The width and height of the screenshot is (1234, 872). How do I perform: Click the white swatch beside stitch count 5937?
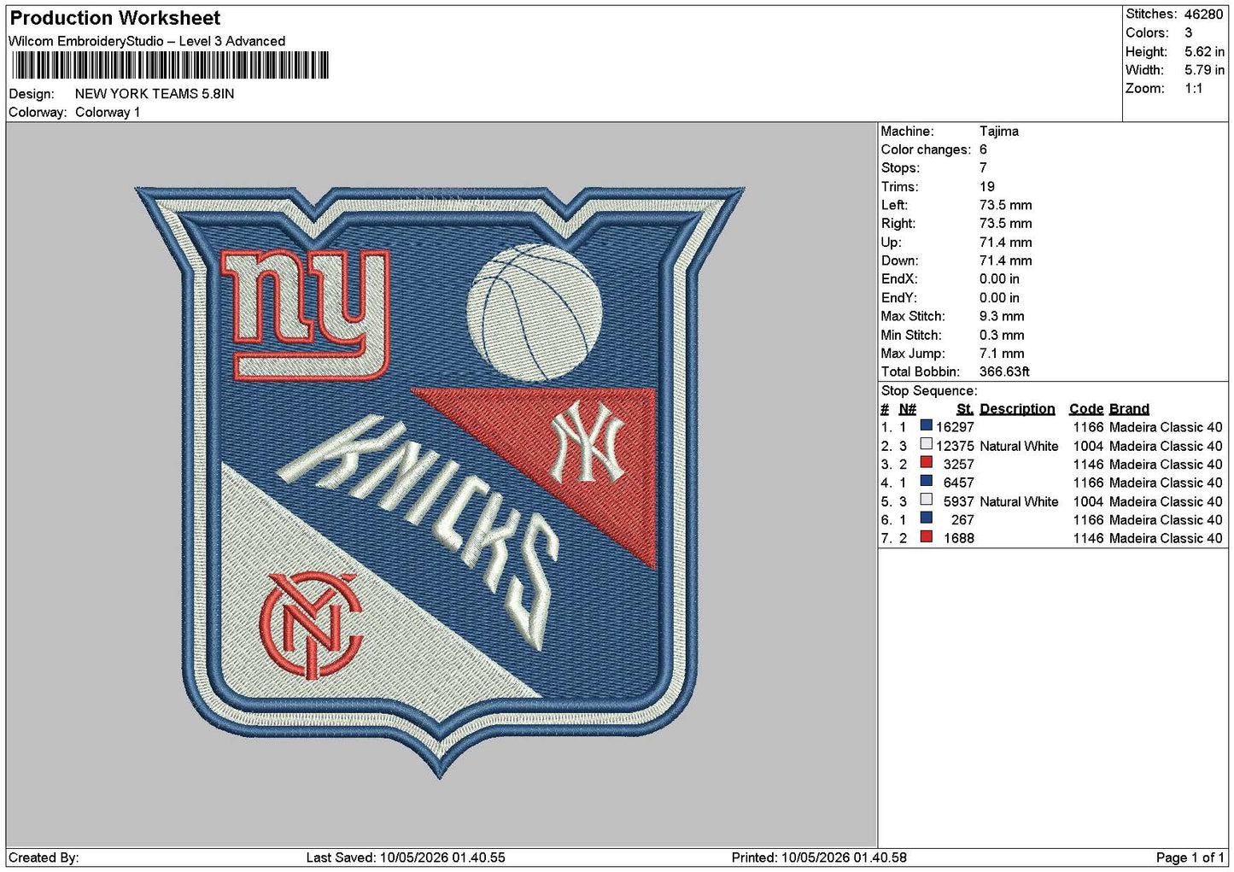926,500
